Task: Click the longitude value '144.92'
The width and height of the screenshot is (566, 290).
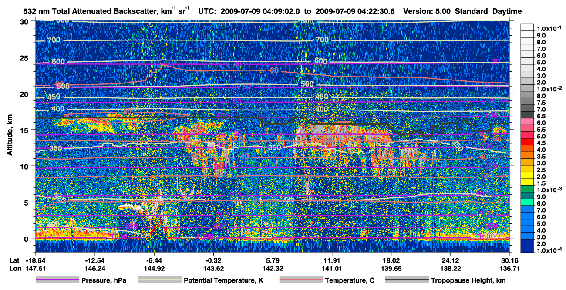Action: (154, 268)
